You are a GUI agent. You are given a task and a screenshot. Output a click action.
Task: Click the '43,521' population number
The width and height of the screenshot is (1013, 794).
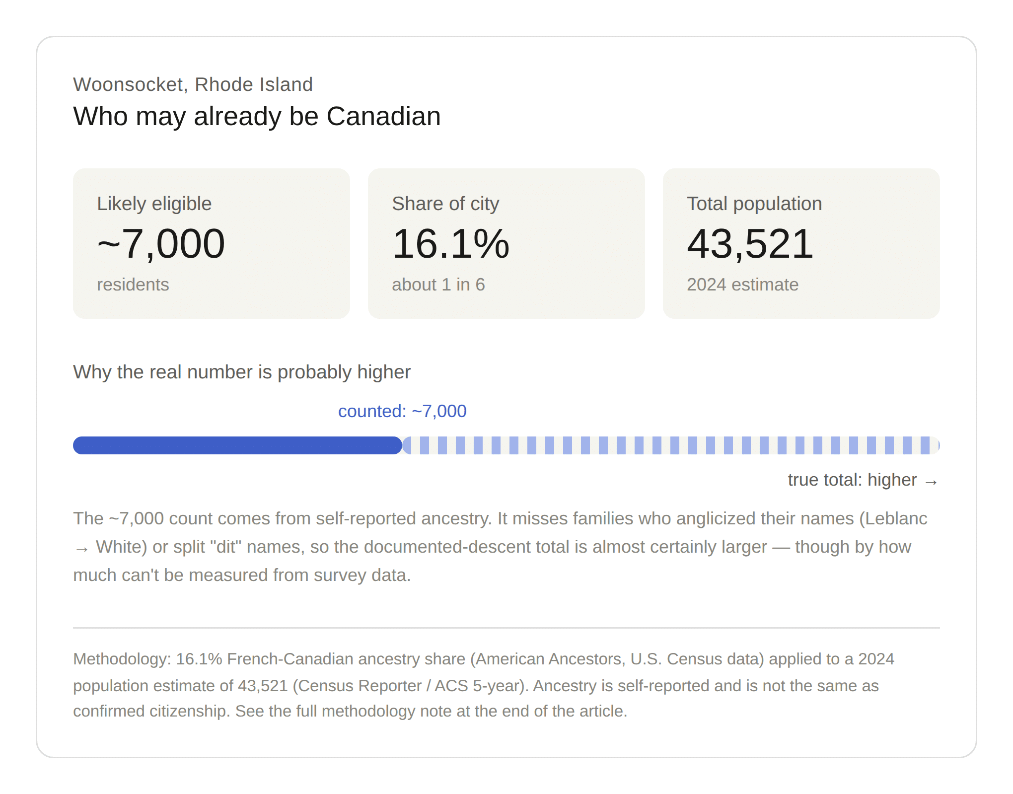point(750,244)
